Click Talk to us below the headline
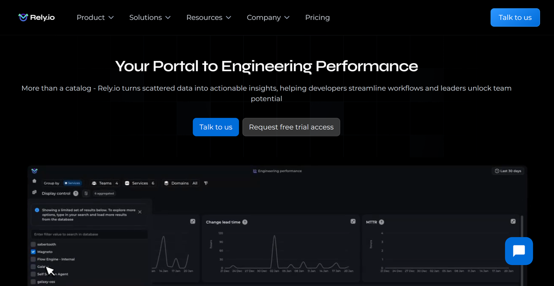Screen dimensions: 554x286 216,127
